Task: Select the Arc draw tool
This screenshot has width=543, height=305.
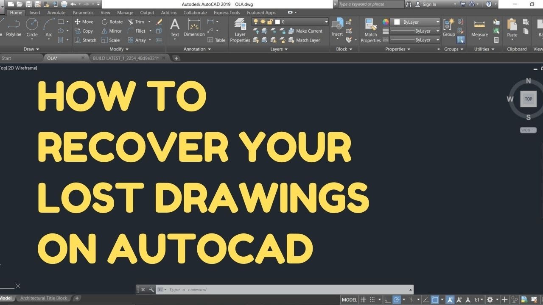Action: click(49, 28)
